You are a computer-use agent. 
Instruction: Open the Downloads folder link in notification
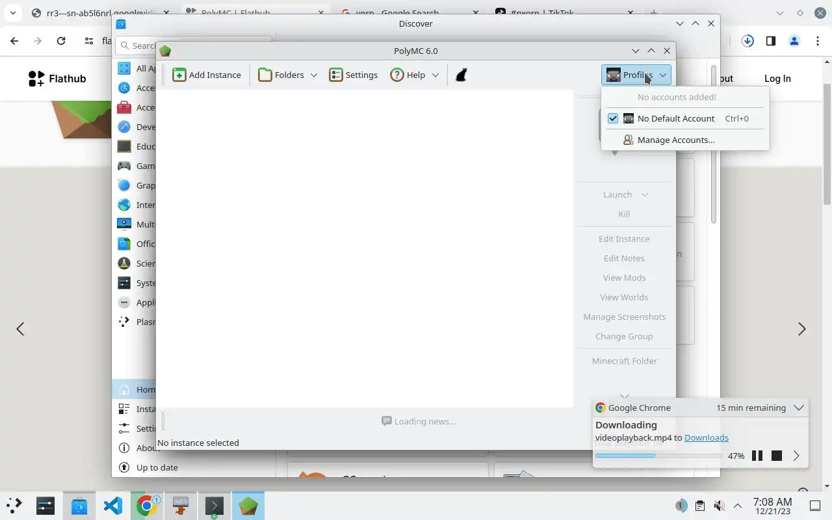pos(706,437)
